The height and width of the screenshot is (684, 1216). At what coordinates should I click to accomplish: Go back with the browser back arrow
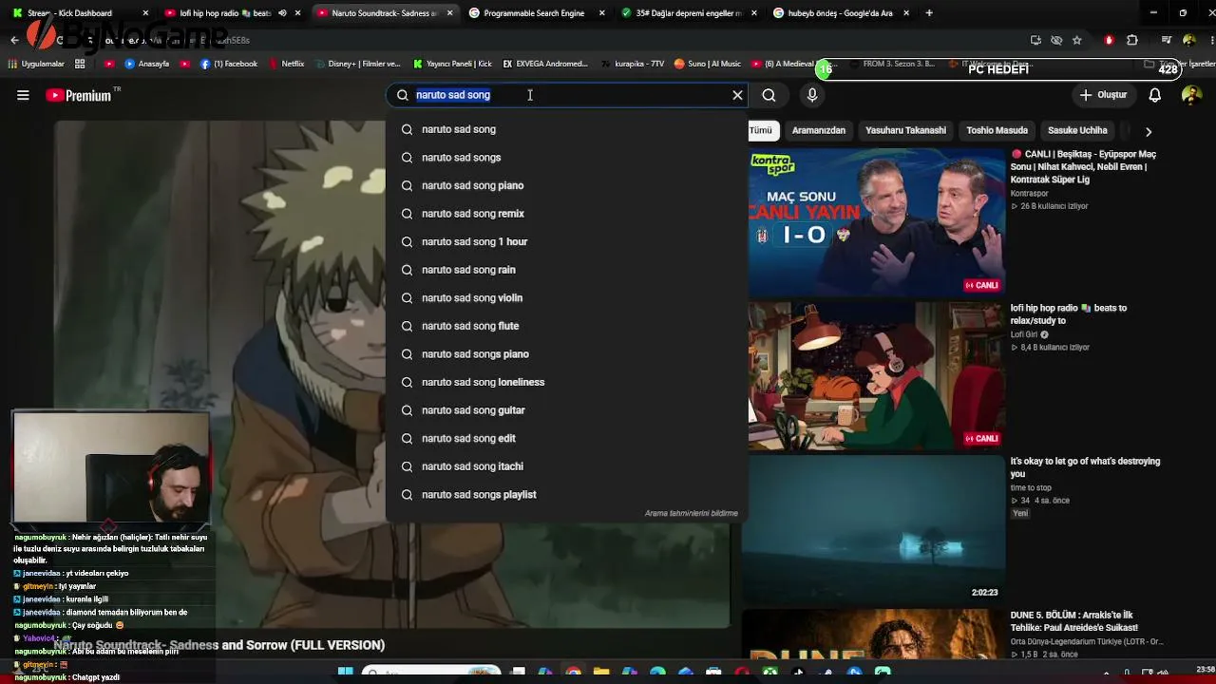pos(14,40)
